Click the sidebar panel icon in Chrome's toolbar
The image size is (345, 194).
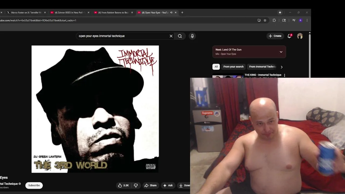tap(284, 20)
